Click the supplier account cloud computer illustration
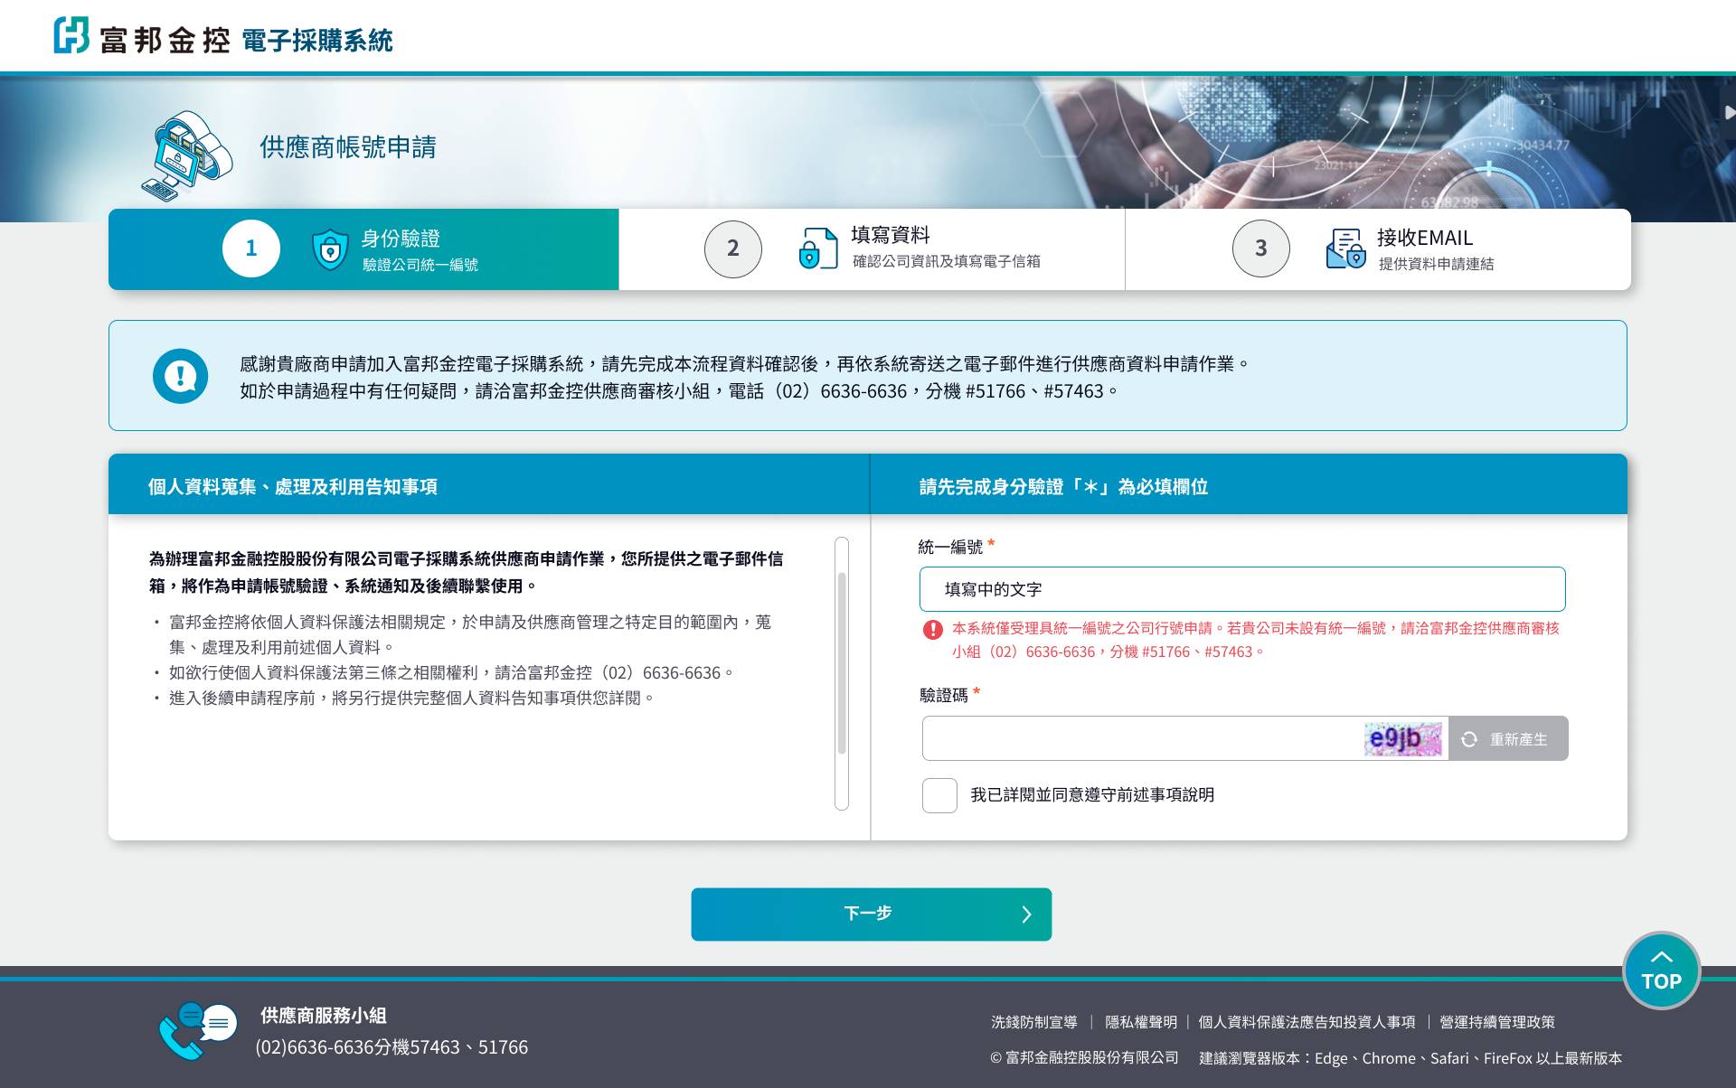 click(187, 155)
